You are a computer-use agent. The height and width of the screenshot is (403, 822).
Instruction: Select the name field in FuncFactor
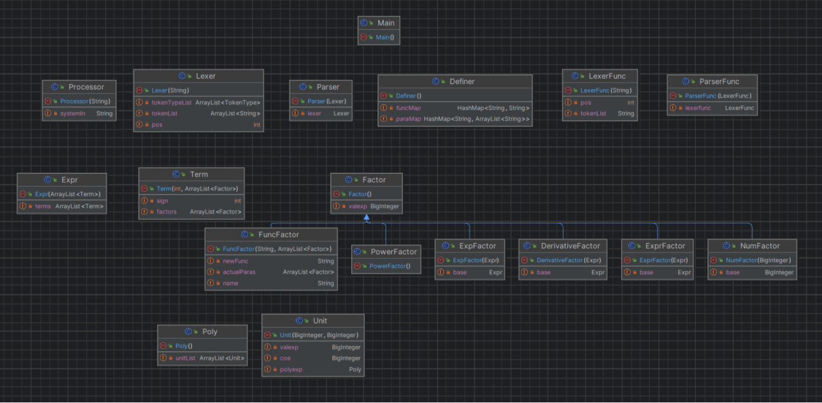(271, 283)
